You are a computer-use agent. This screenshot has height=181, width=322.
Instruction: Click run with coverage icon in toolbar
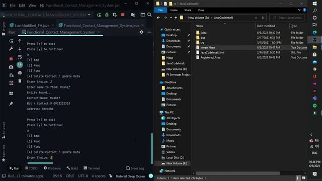click(115, 15)
